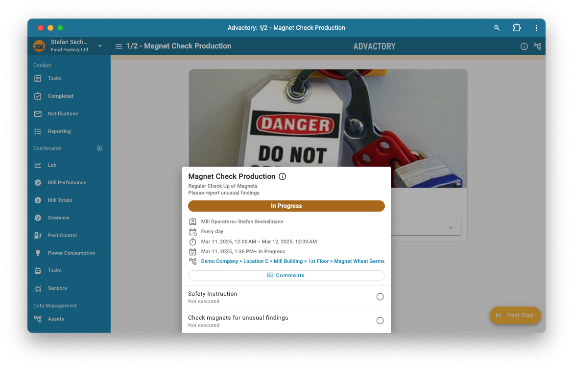Click the browser extensions puzzle icon
Screen dimensions: 573x369
tap(517, 28)
